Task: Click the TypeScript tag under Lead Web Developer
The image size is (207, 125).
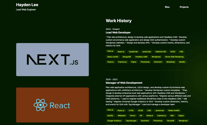Action: (x=133, y=52)
